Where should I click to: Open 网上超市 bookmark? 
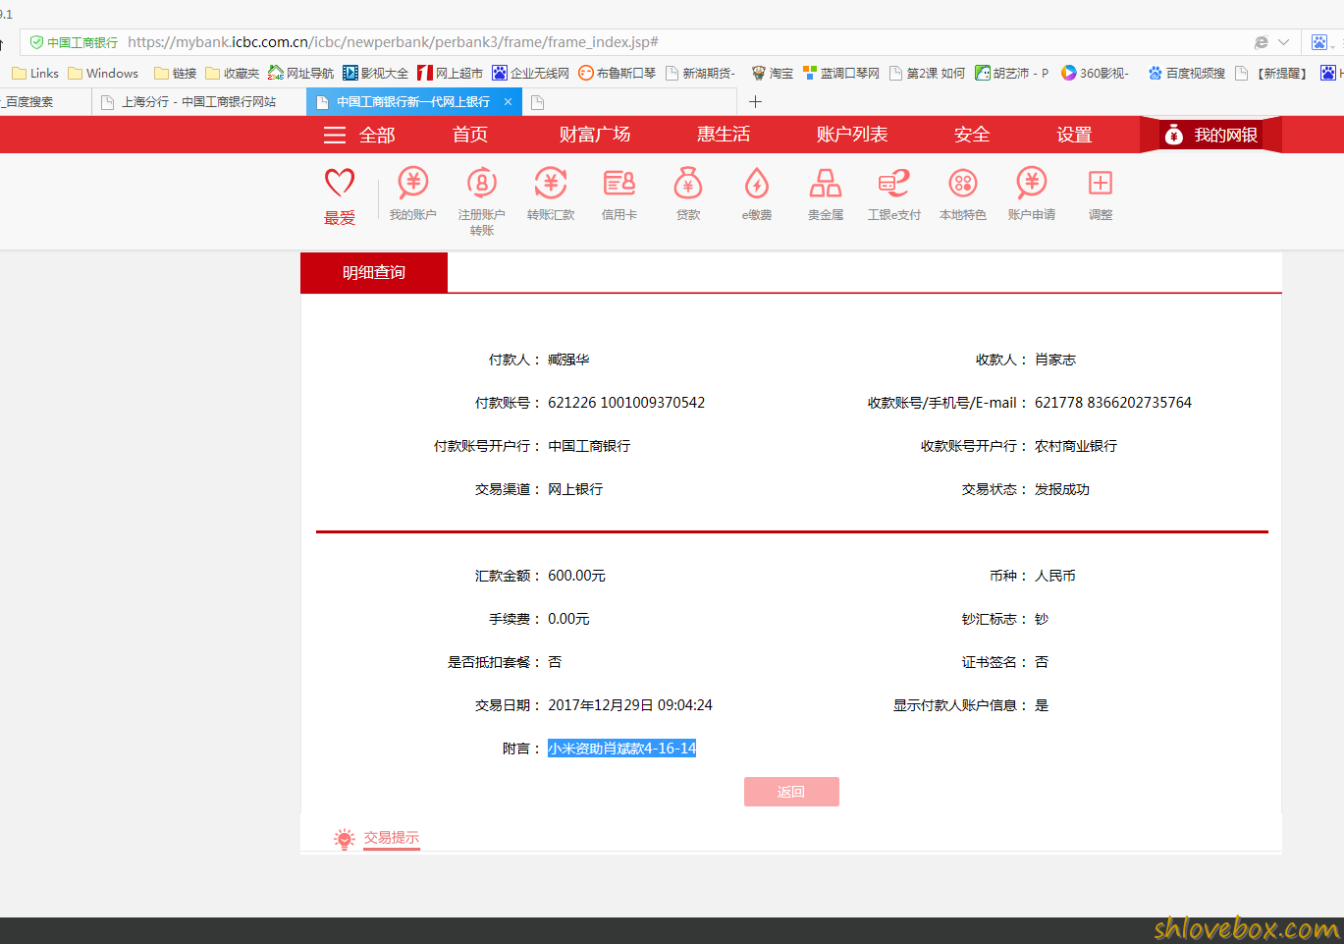pyautogui.click(x=450, y=73)
